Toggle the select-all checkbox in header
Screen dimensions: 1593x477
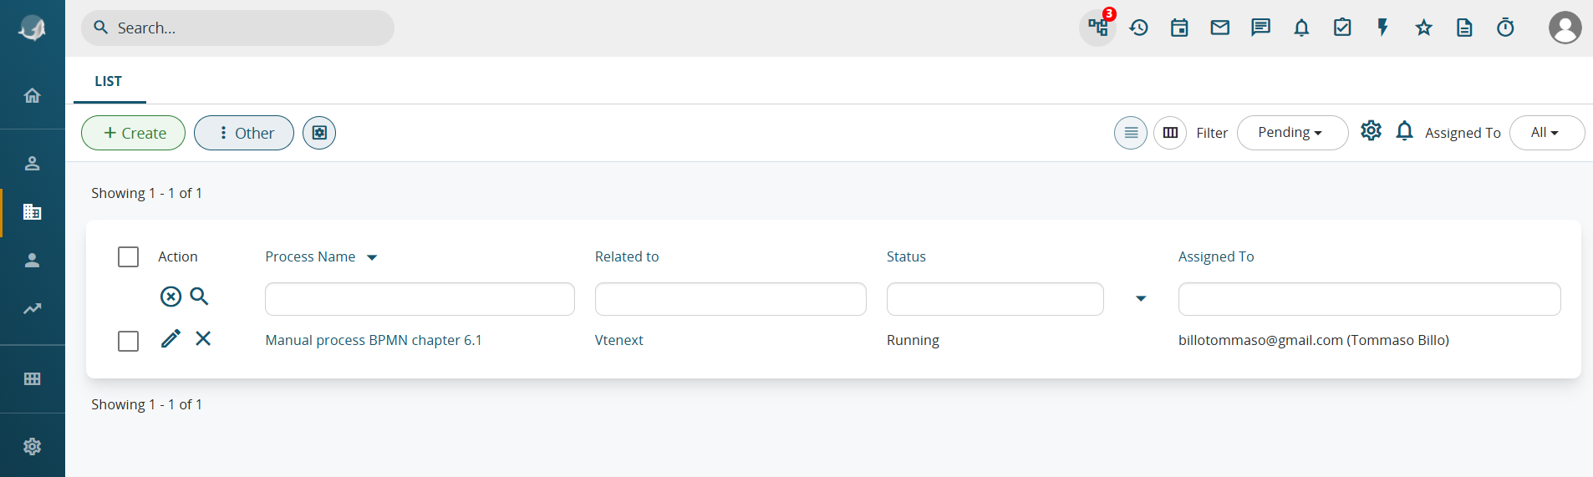pos(128,256)
